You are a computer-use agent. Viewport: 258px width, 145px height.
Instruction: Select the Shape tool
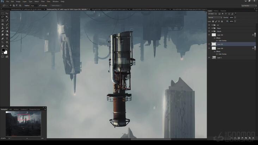(x=7, y=42)
